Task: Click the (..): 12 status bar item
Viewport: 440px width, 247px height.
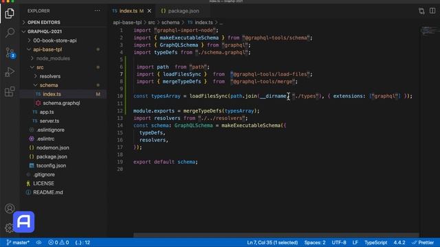Action: point(82,242)
